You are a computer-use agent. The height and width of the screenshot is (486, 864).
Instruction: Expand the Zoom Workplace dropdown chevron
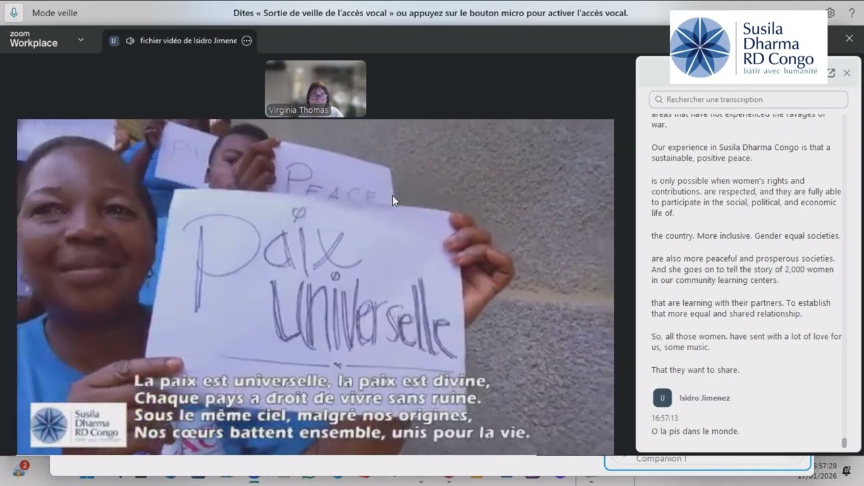point(81,40)
